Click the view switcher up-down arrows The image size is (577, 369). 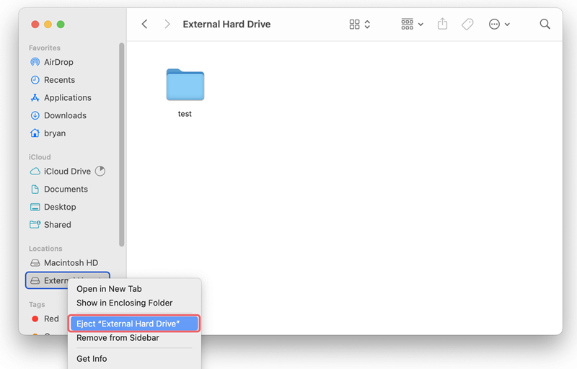point(367,25)
